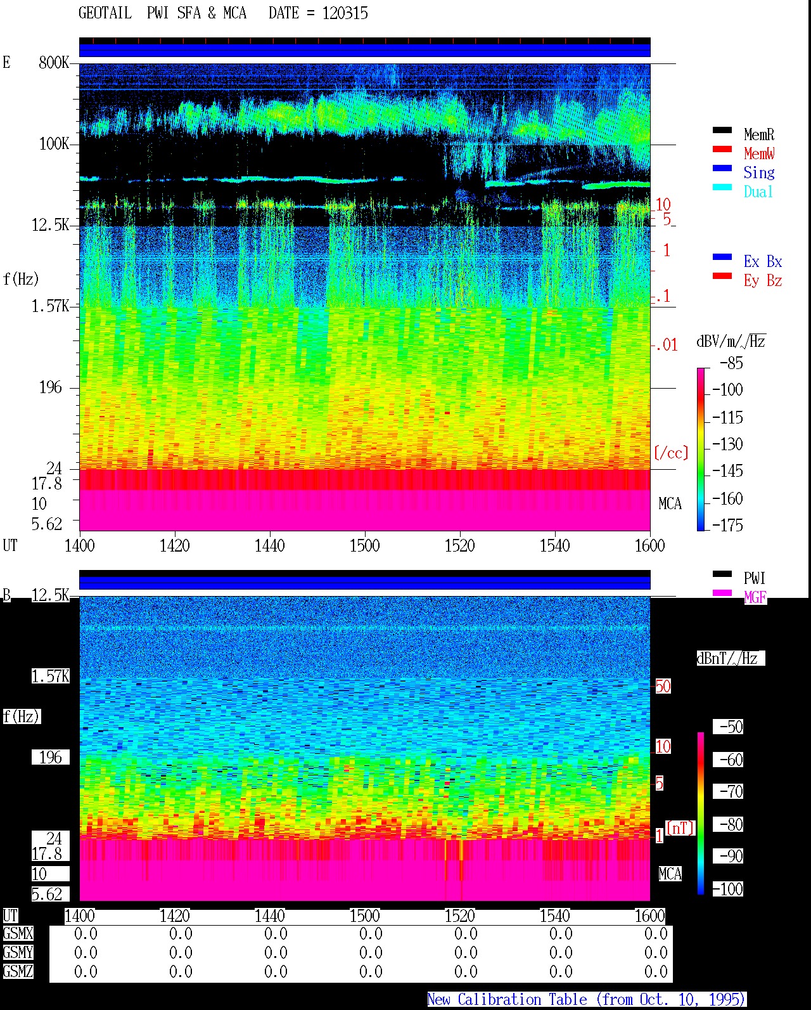This screenshot has height=1010, width=811.
Task: Click the 800K frequency label on E axis
Action: pos(54,62)
